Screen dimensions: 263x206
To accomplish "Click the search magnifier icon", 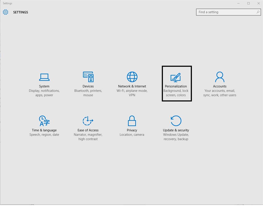I will point(258,12).
